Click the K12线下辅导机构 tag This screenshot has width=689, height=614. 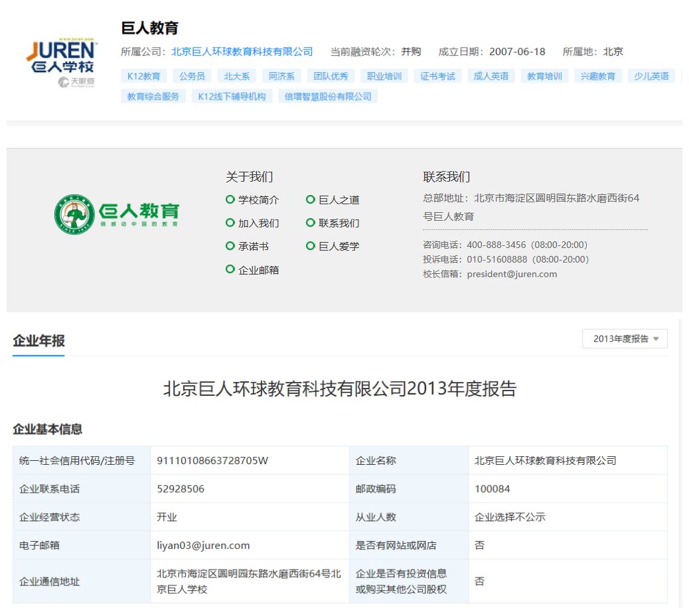click(232, 96)
